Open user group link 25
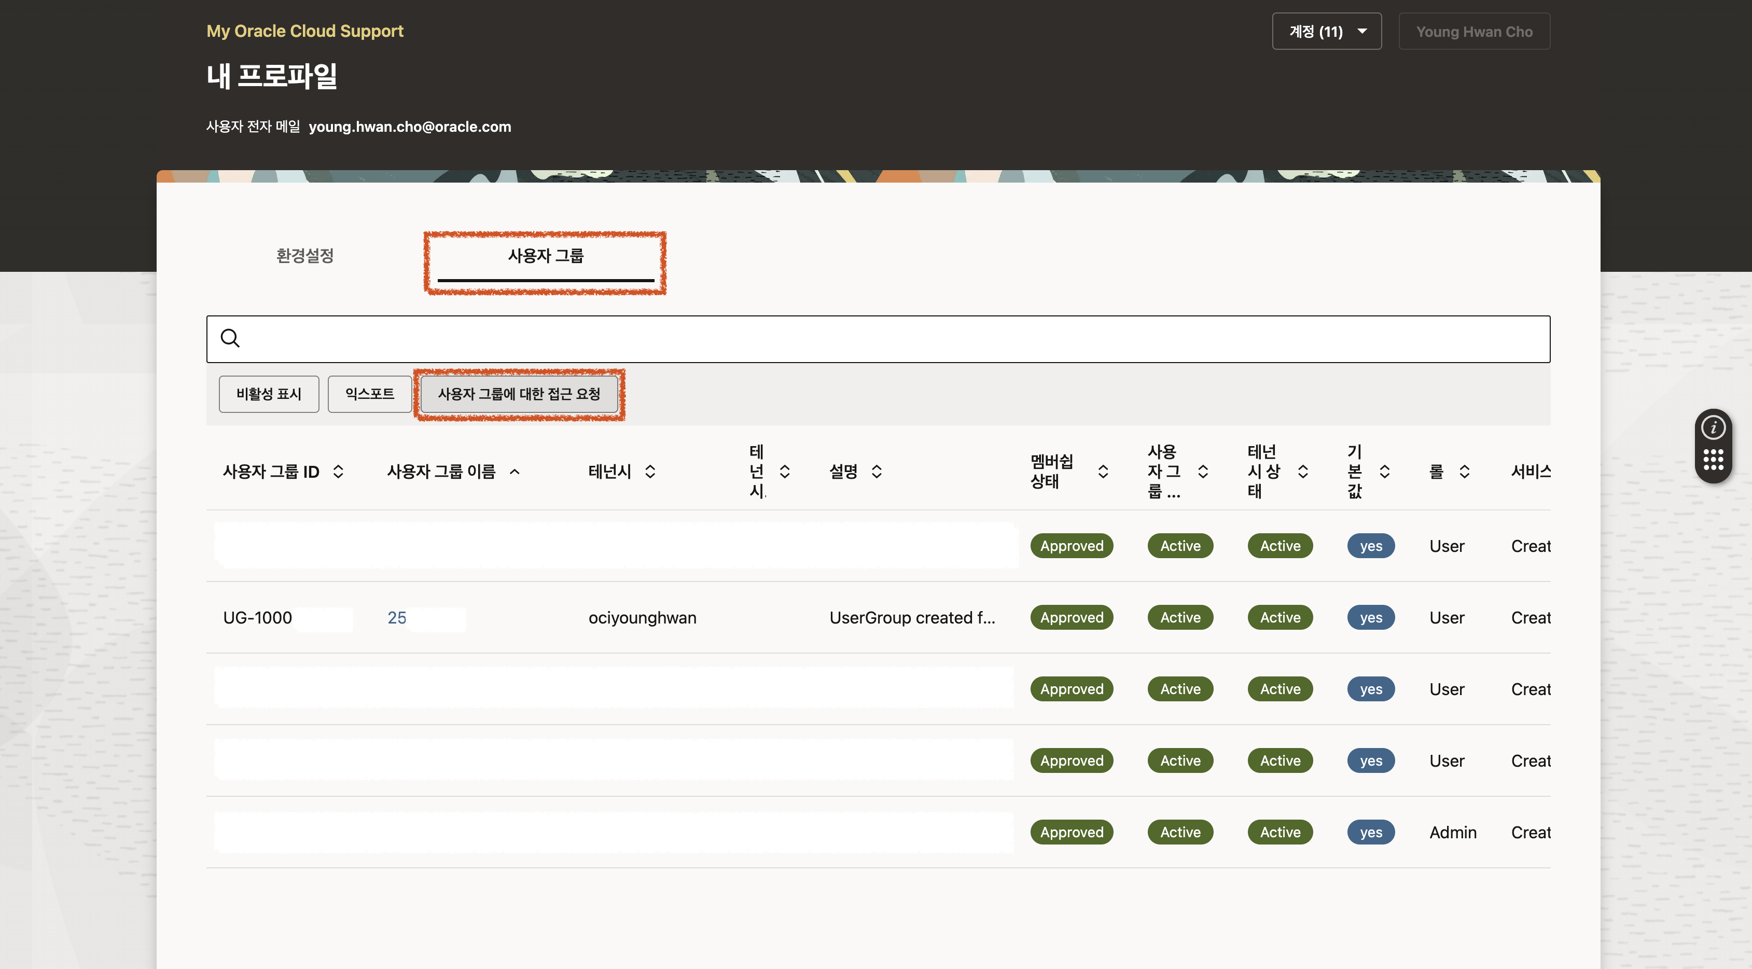1752x969 pixels. click(x=397, y=617)
